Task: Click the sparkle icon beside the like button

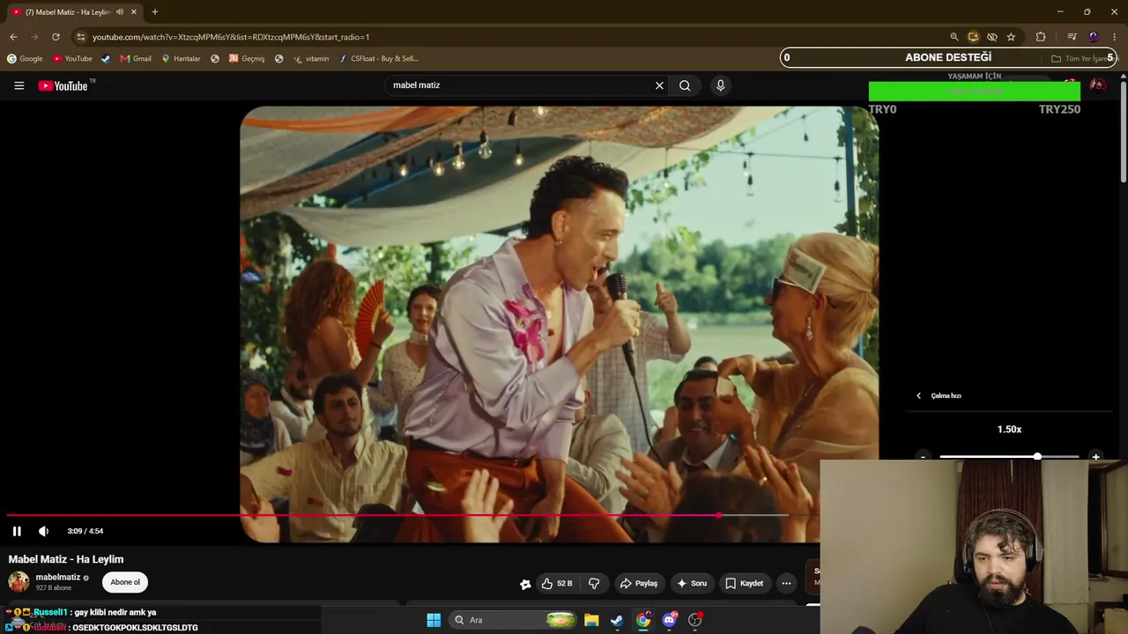Action: click(525, 584)
